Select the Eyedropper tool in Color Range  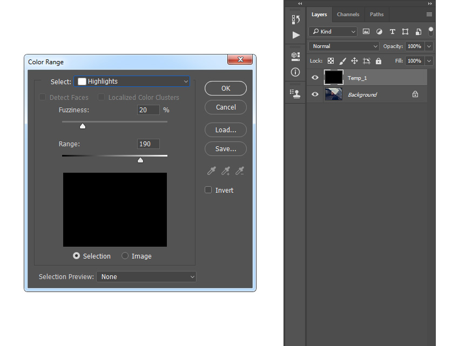tap(211, 171)
